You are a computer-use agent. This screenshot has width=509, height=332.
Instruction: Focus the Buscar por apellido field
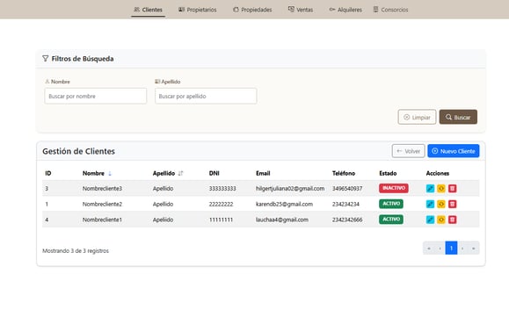coord(206,96)
